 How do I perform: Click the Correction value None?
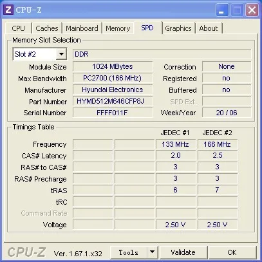[x=227, y=66]
